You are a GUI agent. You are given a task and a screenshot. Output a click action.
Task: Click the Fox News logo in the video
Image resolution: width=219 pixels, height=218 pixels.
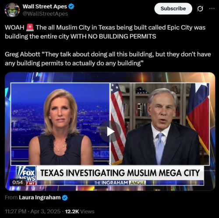tap(26, 175)
